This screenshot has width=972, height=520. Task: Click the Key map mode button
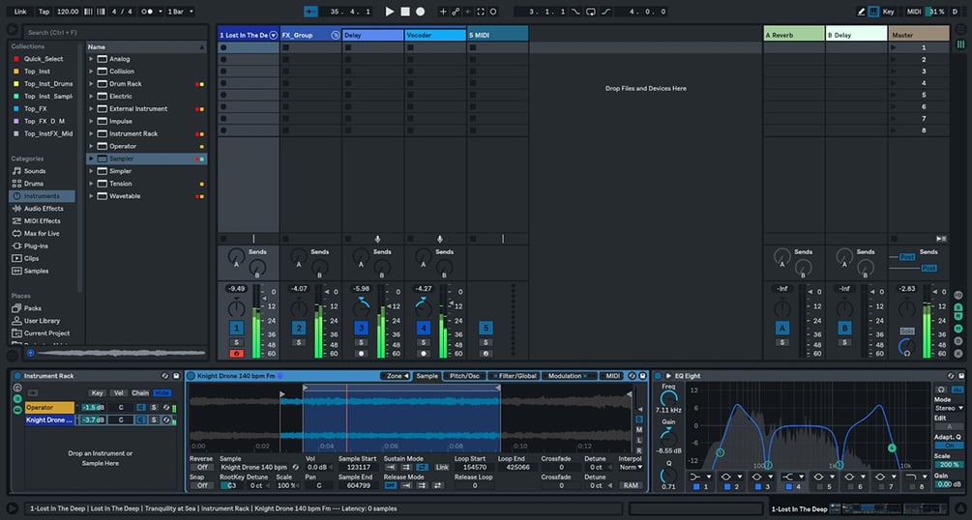click(888, 12)
